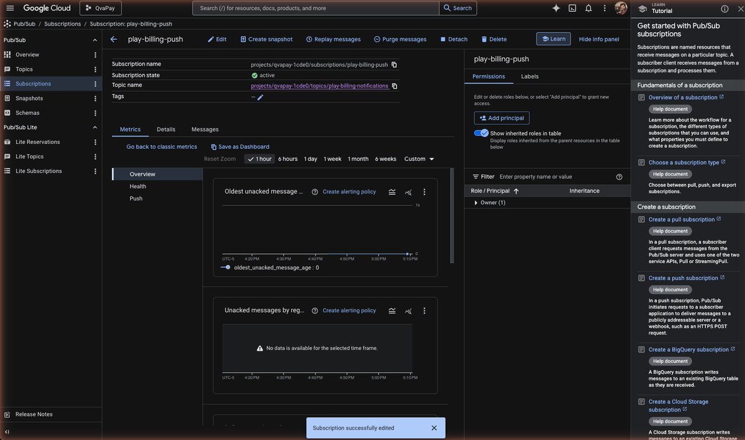Click Edit subscription button
Screen dimensions: 745x440
click(x=217, y=39)
